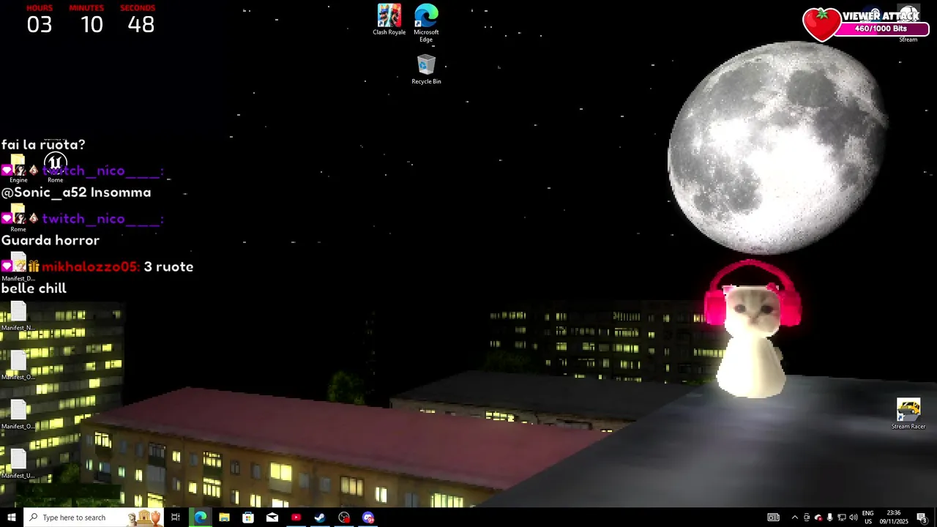This screenshot has width=937, height=527.
Task: Switch the ENG US input language
Action: (x=868, y=517)
